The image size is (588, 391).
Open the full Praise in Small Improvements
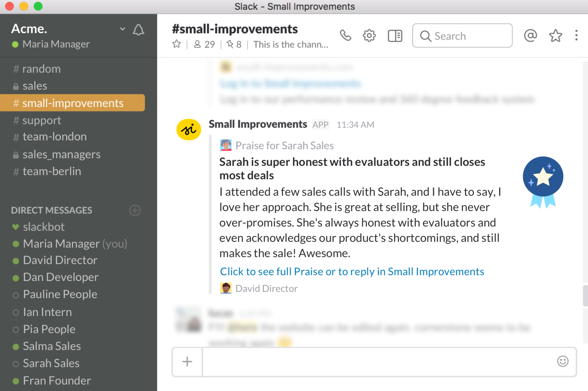tap(352, 271)
